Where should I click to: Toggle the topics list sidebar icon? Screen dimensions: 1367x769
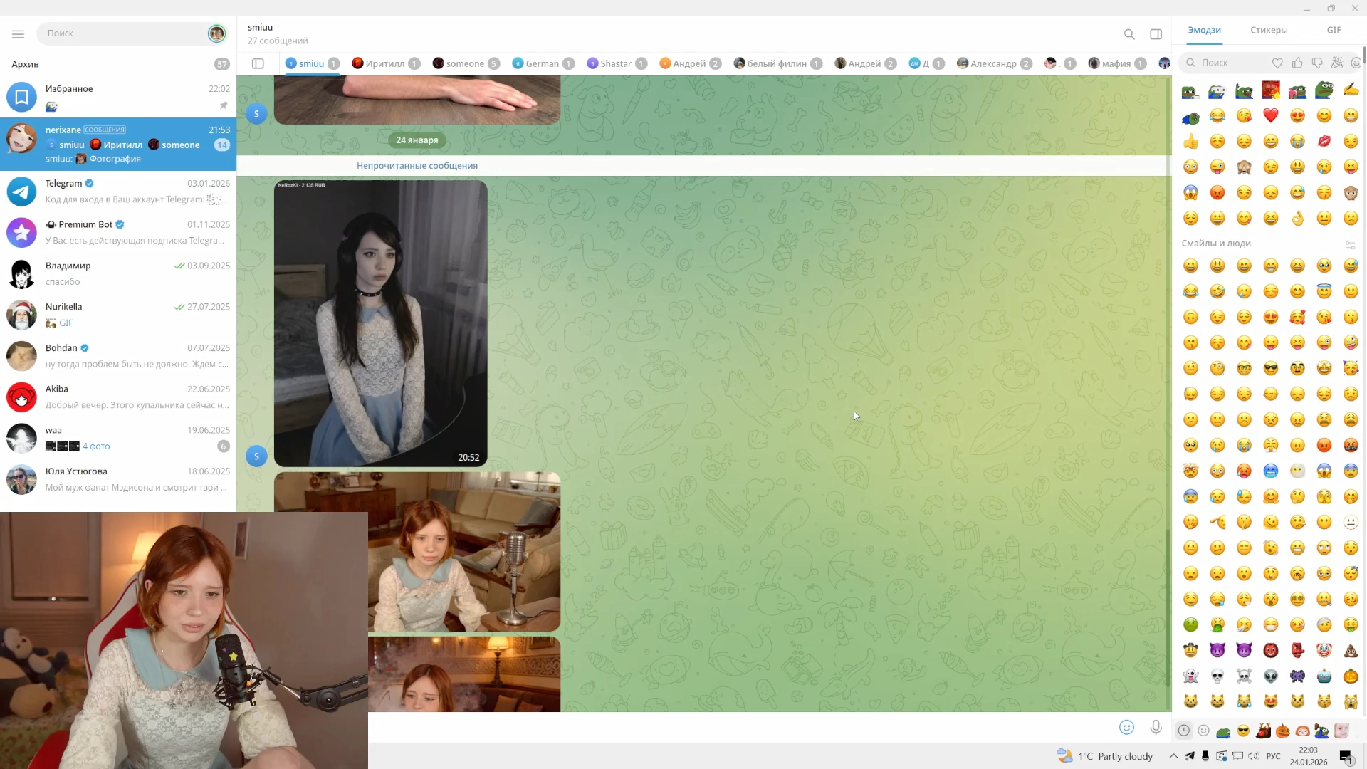[x=258, y=63]
